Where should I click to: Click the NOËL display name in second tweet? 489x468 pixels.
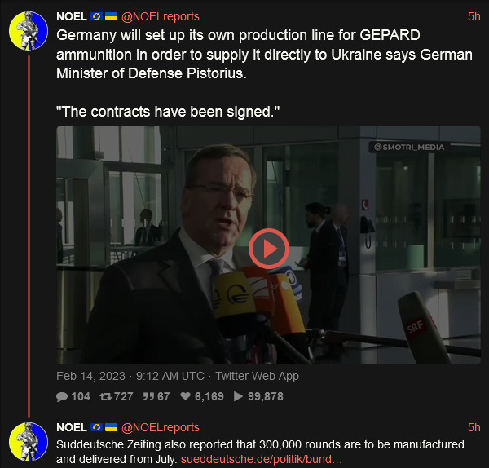[72, 427]
